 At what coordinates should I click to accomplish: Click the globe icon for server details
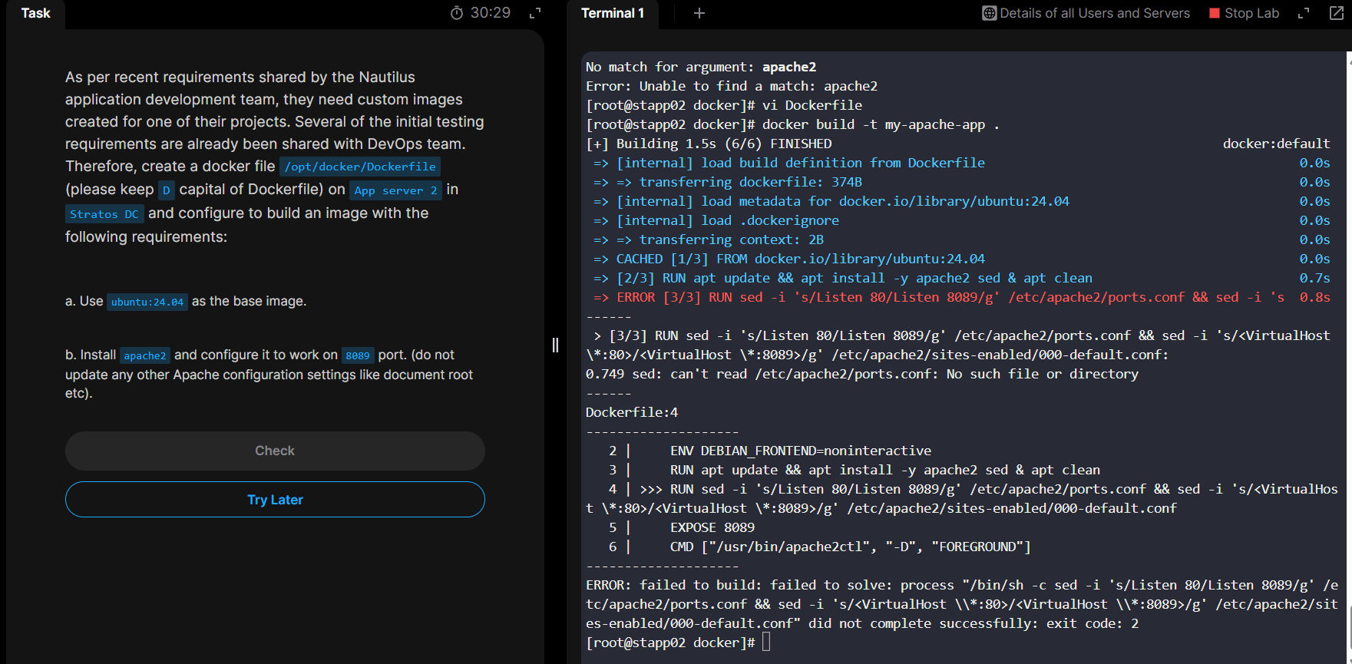[x=989, y=13]
